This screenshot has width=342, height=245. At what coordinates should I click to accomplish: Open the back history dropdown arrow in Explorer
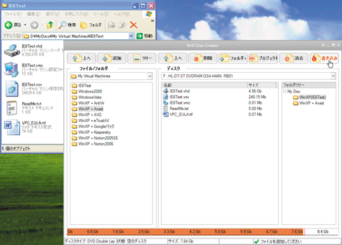[25, 25]
